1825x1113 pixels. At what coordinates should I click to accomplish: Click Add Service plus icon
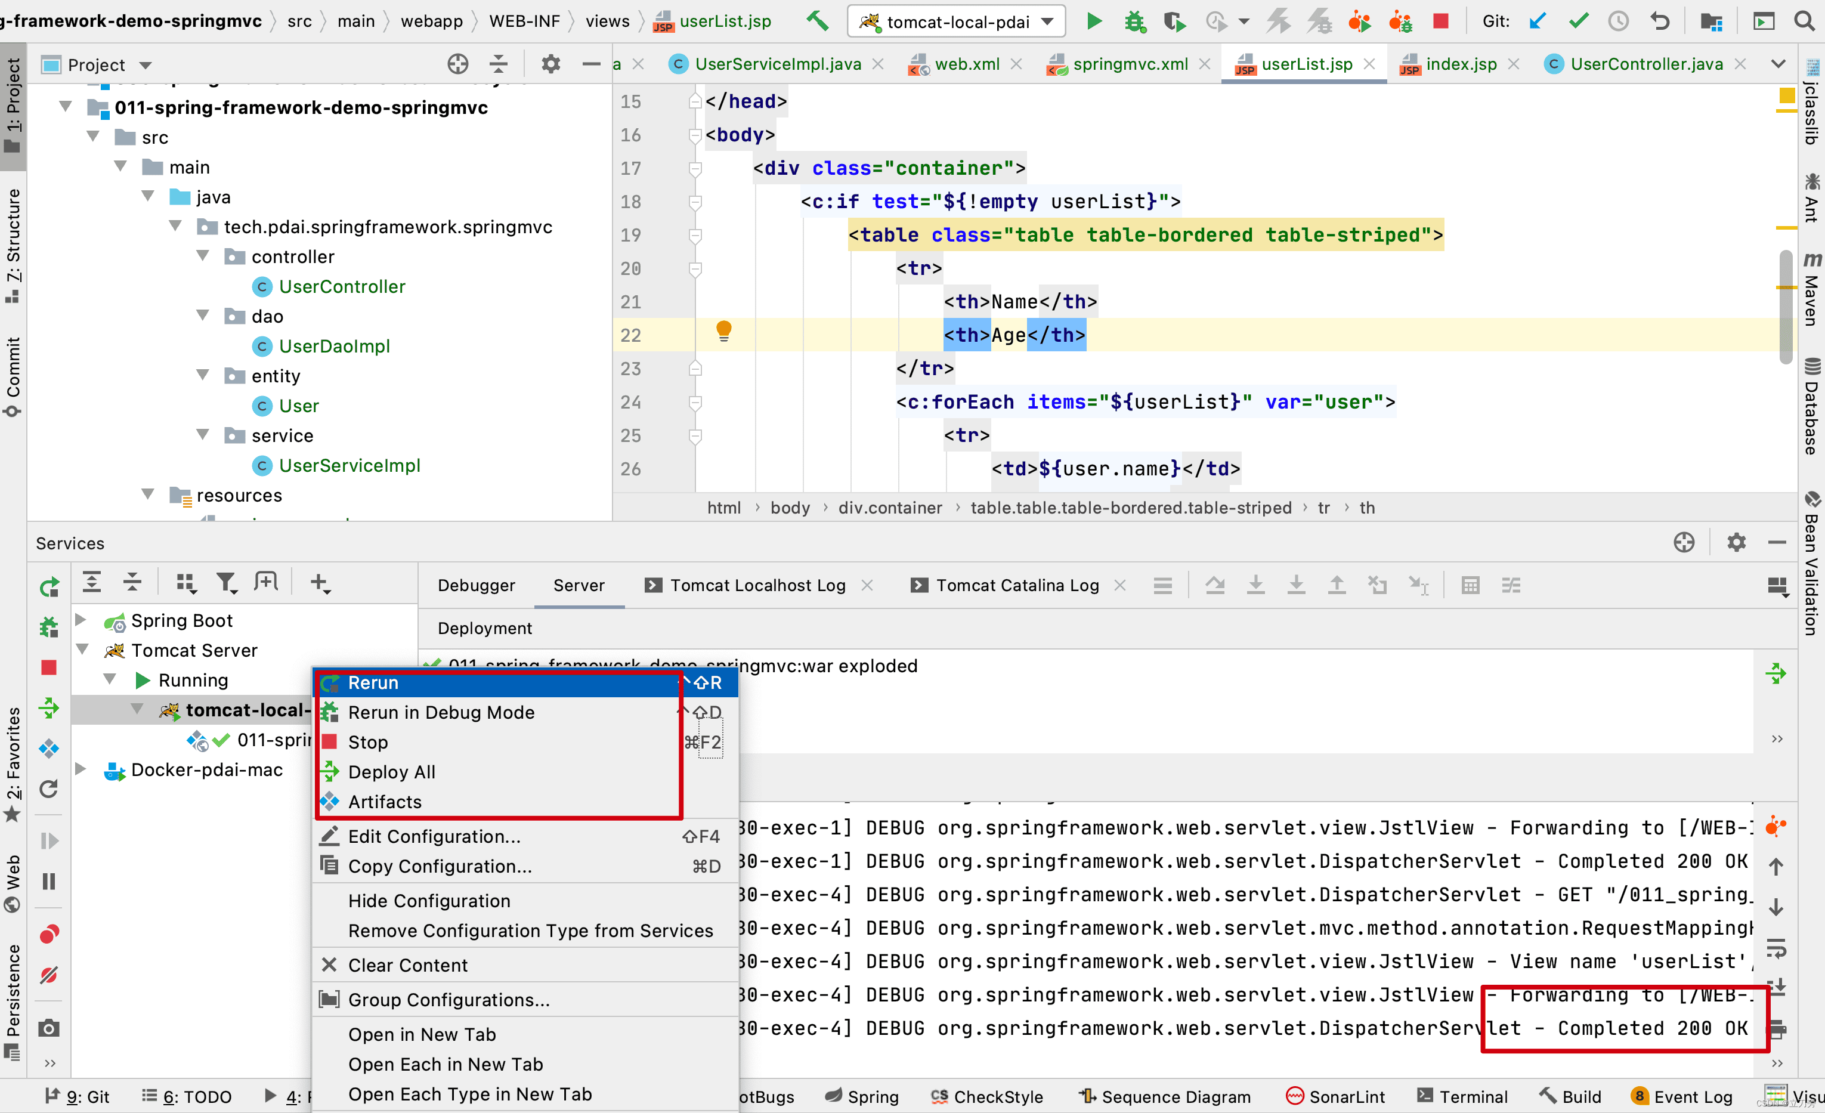click(x=319, y=583)
